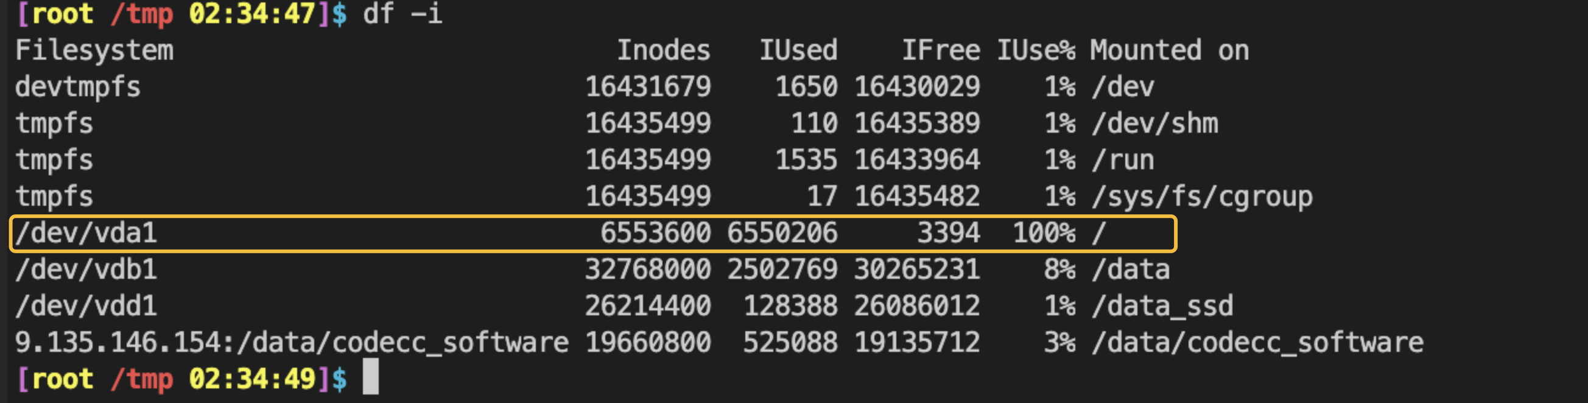The image size is (1588, 403).
Task: Click the /sys/fs/cgroup mount point
Action: pyautogui.click(x=1201, y=197)
